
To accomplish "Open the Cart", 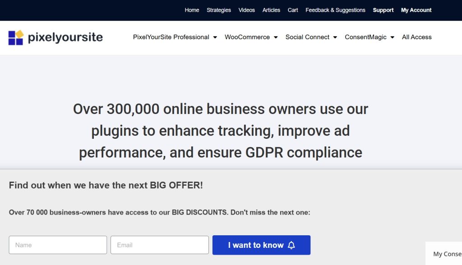I will pyautogui.click(x=293, y=10).
